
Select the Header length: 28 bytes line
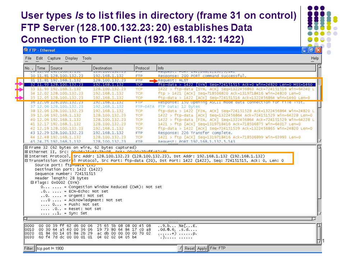[61, 178]
